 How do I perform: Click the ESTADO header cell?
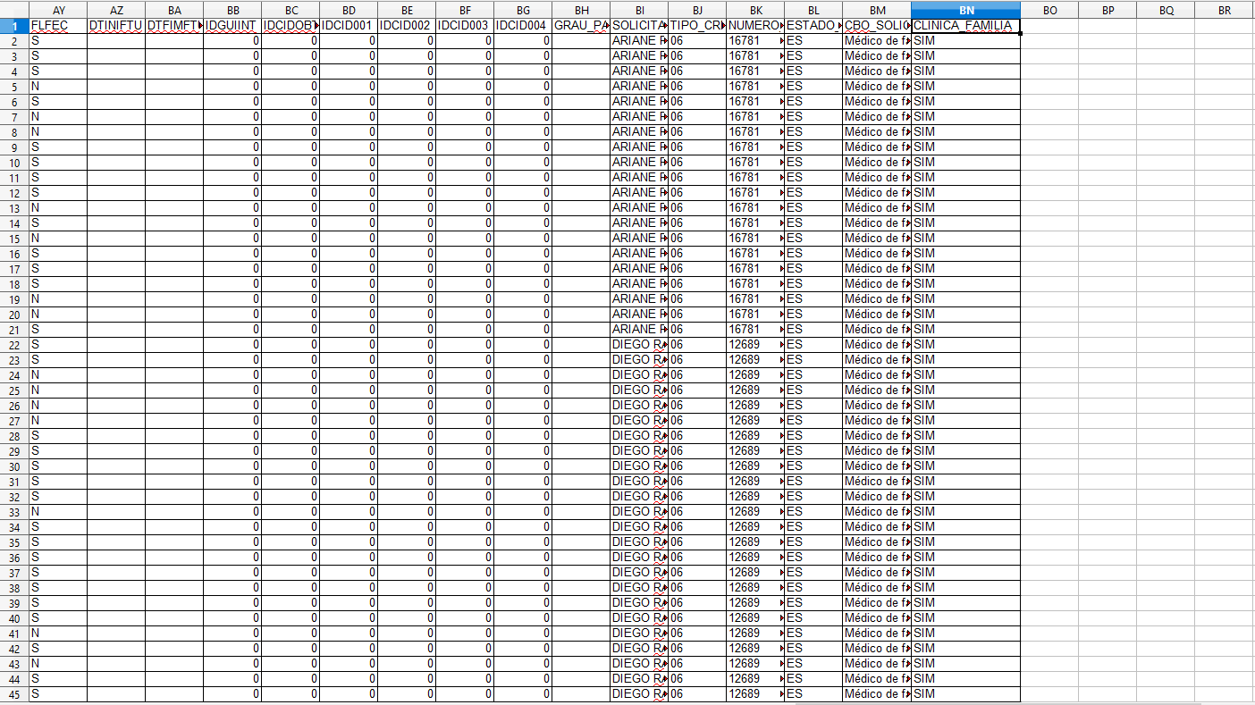[x=813, y=26]
